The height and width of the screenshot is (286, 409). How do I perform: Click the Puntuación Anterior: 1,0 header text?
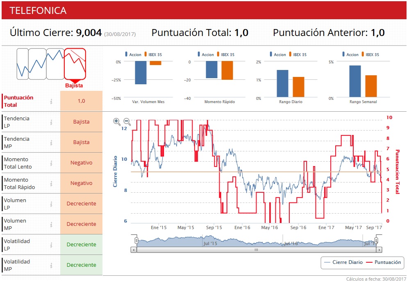click(329, 33)
